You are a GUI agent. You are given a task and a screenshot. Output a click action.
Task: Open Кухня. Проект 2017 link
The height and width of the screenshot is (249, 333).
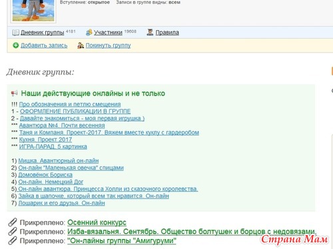coord(45,139)
